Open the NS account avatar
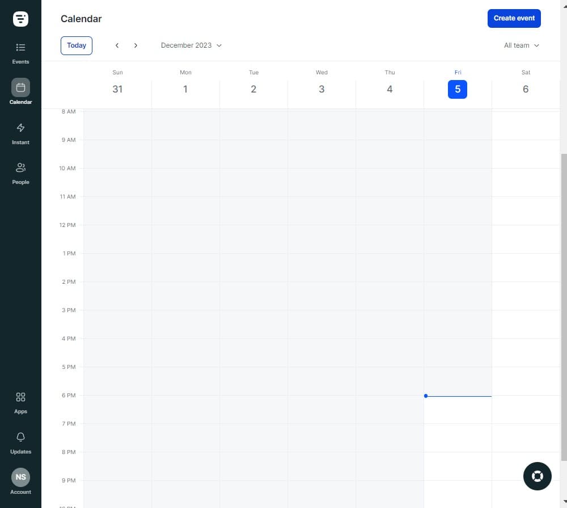Viewport: 567px width, 508px height. click(x=20, y=477)
